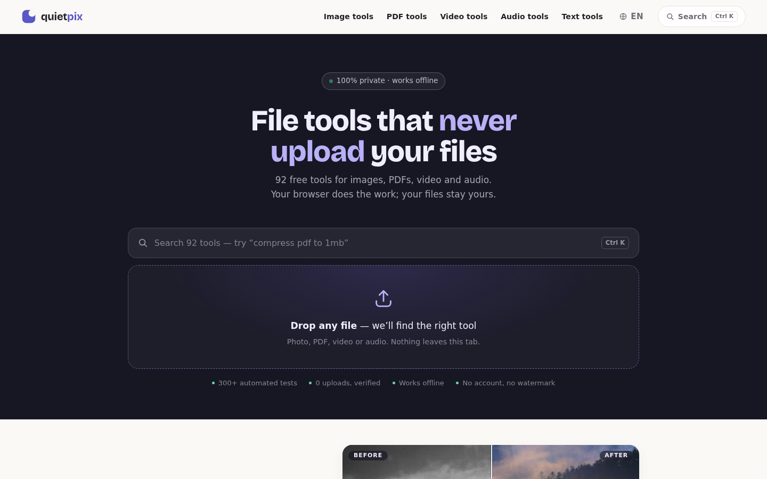The image size is (767, 479).
Task: Open the PDF tools menu
Action: tap(406, 16)
